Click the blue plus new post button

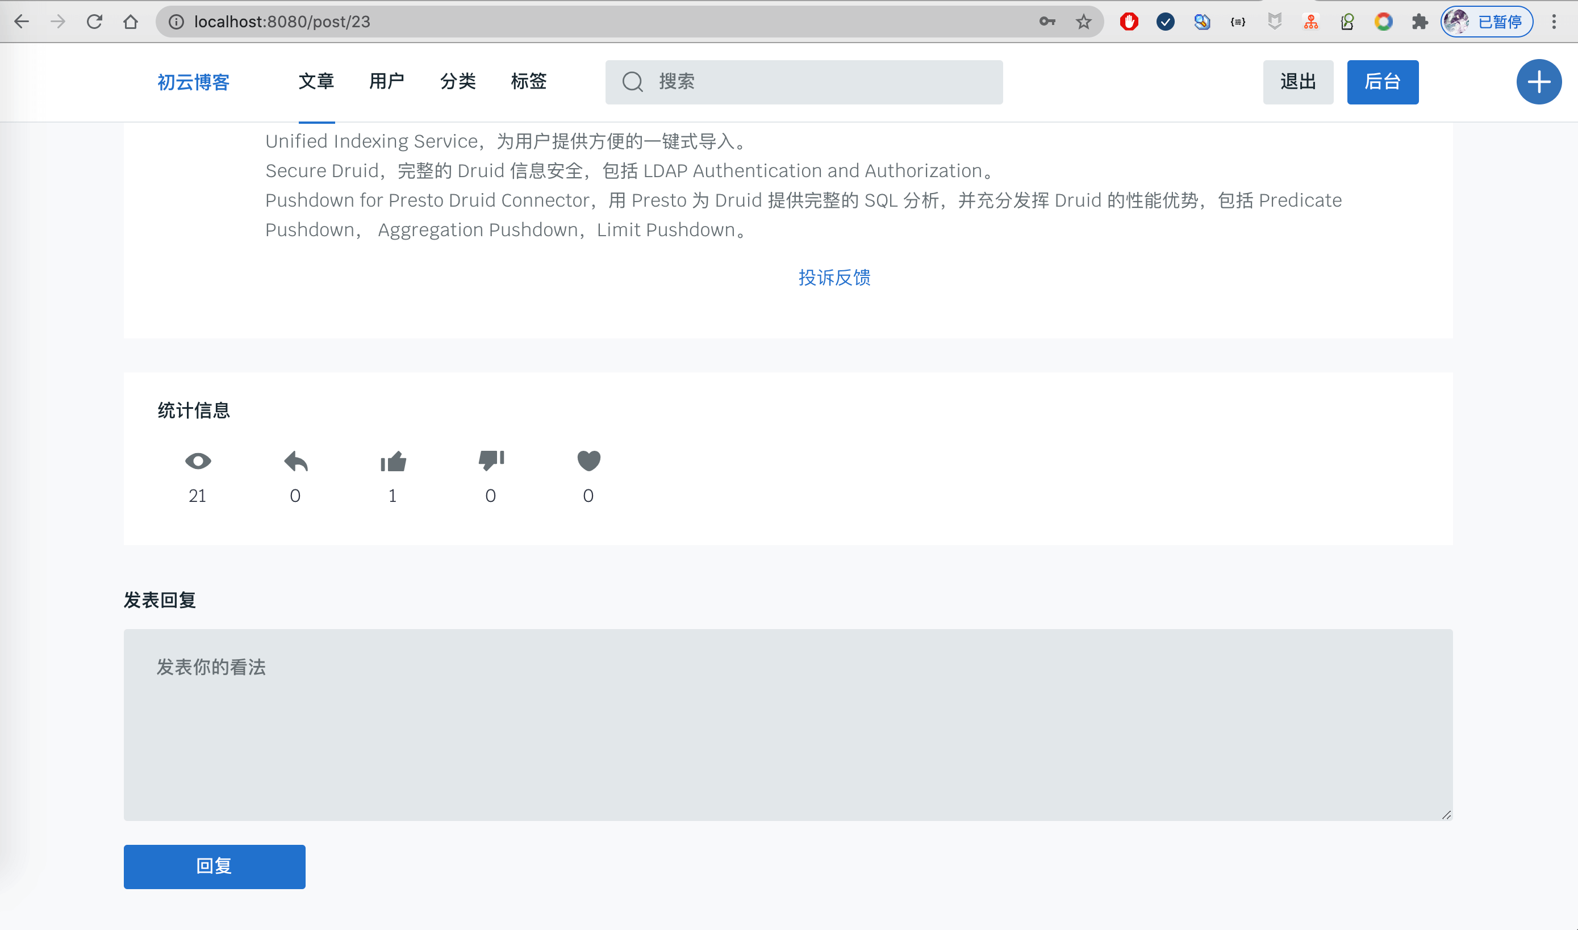pos(1538,82)
